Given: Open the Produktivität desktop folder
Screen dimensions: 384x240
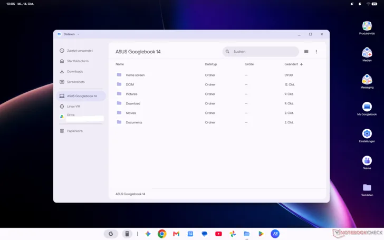Looking at the screenshot, I should click(367, 28).
